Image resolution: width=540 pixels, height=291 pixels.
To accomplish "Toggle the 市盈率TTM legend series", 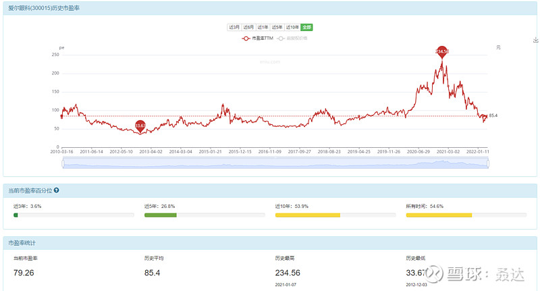I will coord(258,38).
